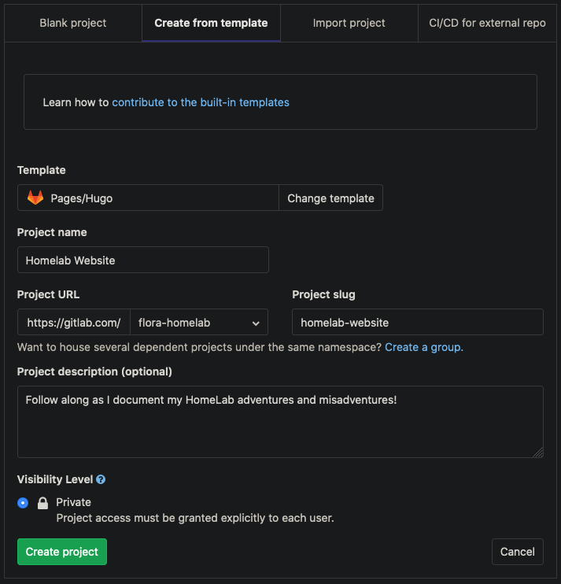Image resolution: width=561 pixels, height=584 pixels.
Task: Cancel the project creation
Action: (x=517, y=552)
